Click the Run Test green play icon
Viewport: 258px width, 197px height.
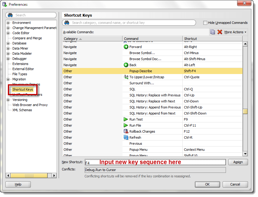[x=126, y=119]
